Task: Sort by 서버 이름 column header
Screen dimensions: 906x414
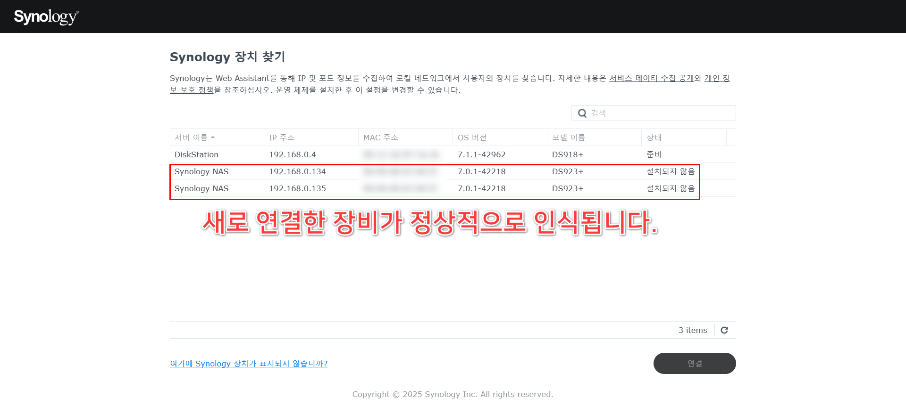Action: click(x=217, y=138)
